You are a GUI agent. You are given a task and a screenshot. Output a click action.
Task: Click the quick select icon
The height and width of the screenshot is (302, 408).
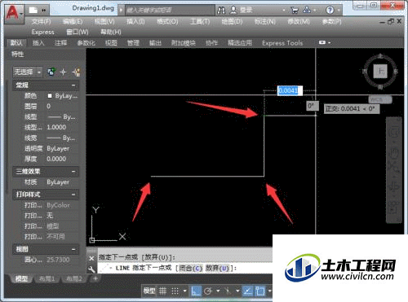pyautogui.click(x=77, y=72)
